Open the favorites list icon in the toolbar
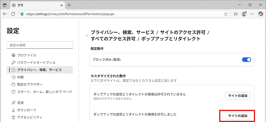This screenshot has height=122, width=266. (236, 14)
